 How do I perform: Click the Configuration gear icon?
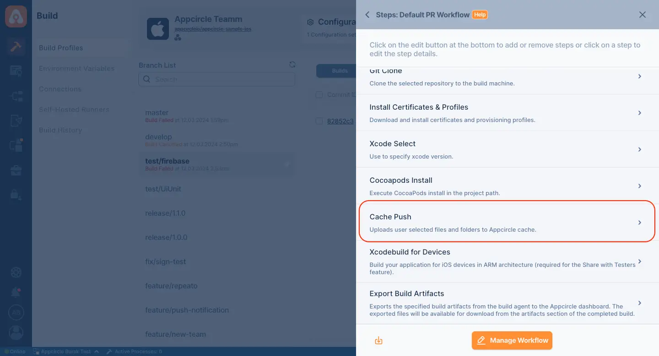pos(311,22)
